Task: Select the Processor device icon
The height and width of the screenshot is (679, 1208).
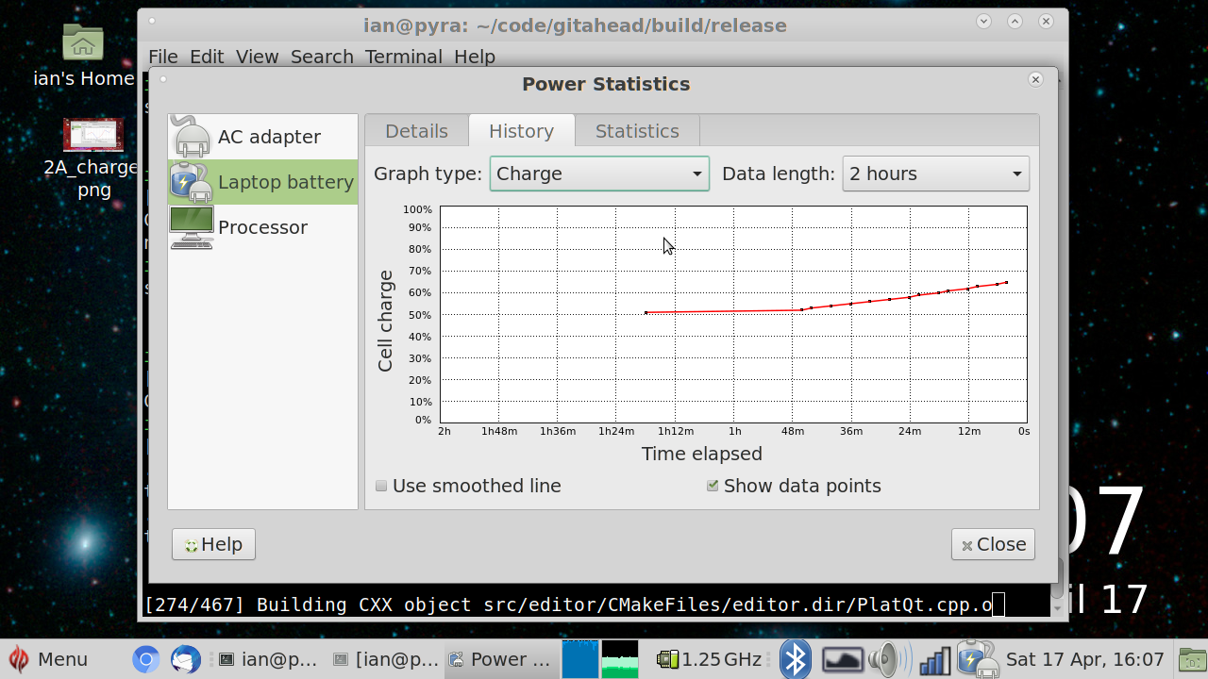Action: point(192,227)
